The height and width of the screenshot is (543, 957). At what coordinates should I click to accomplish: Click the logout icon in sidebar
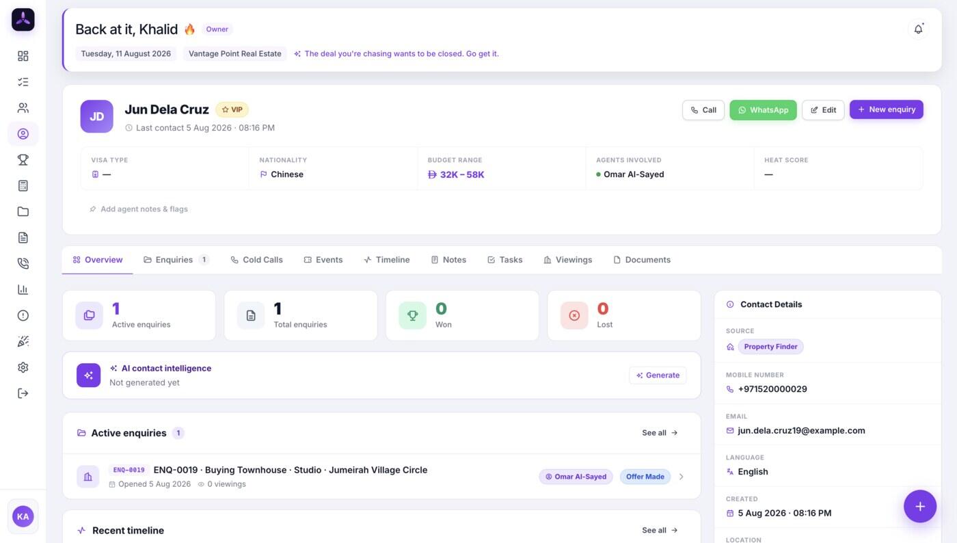[x=23, y=394]
